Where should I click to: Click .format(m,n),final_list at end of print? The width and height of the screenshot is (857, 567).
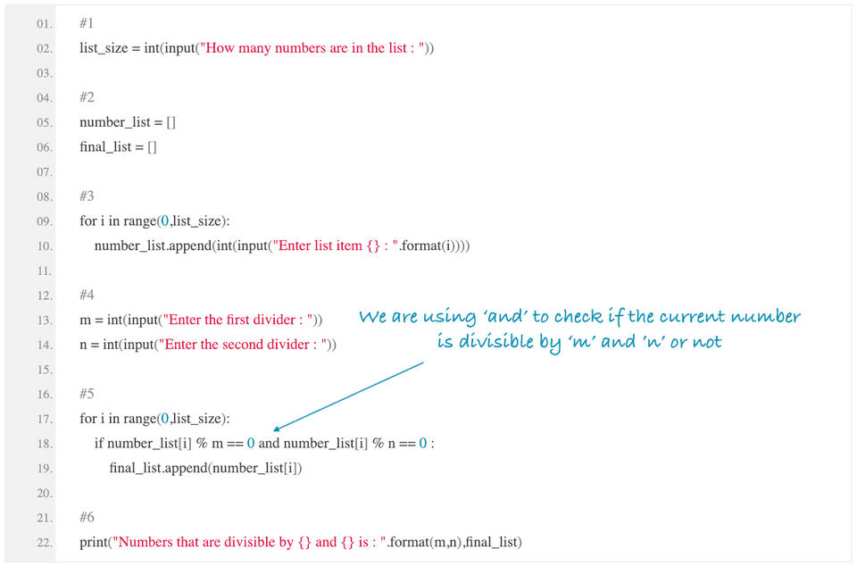(x=454, y=542)
